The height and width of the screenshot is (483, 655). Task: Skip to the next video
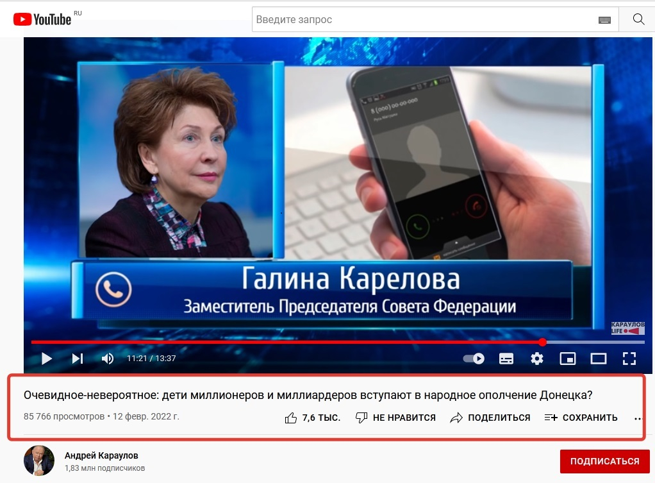[78, 359]
